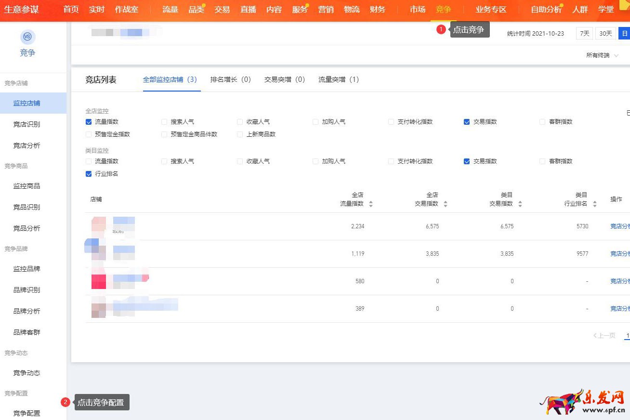
Task: Sort by 类目交易指数 column arrows
Action: [520, 203]
